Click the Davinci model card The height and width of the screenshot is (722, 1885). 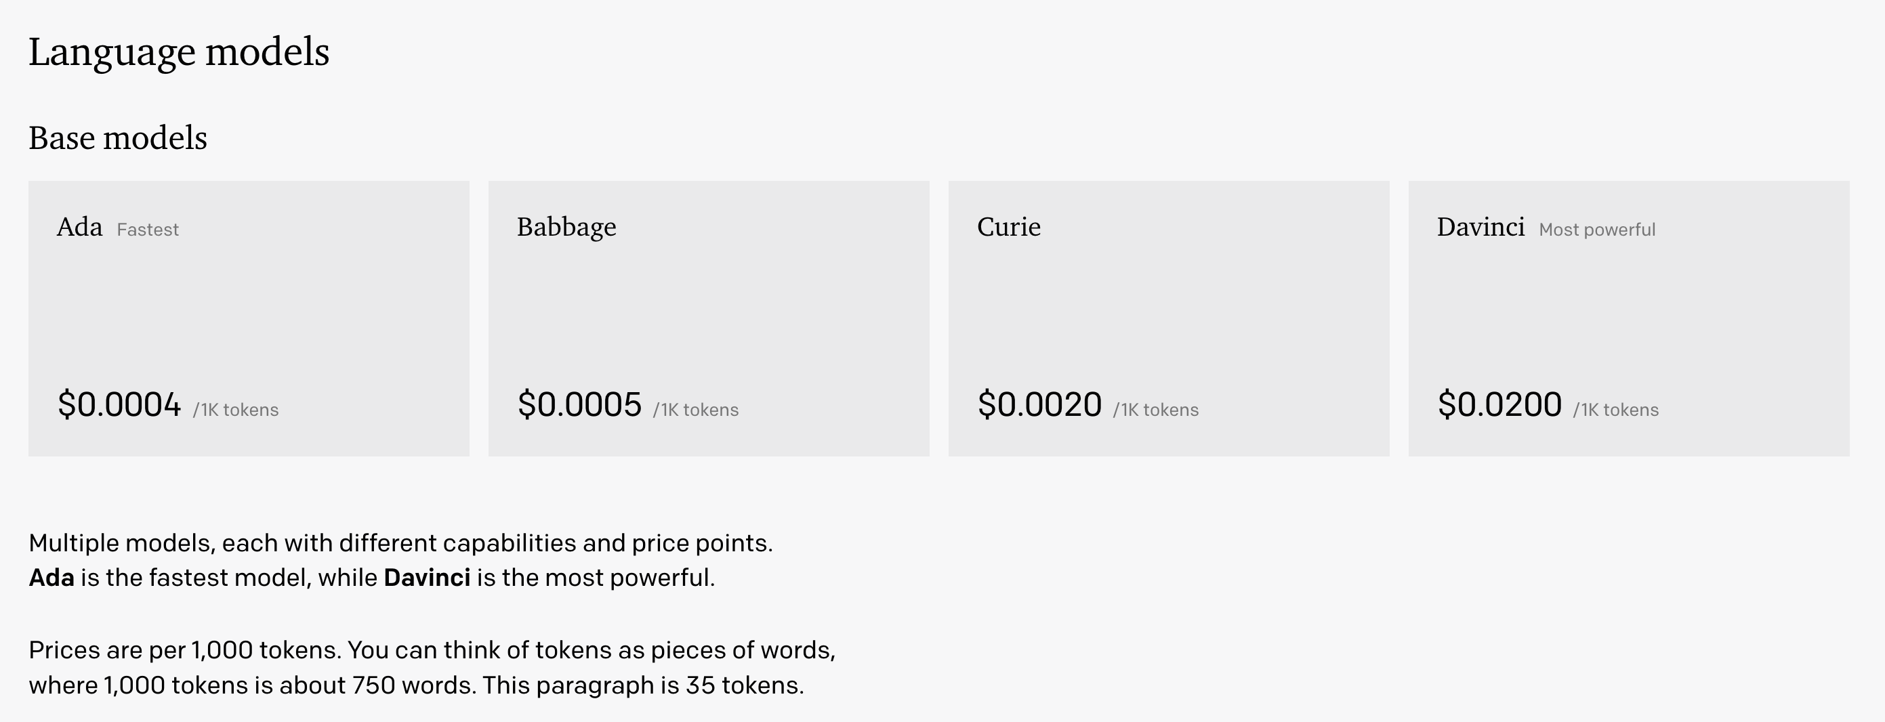tap(1628, 318)
